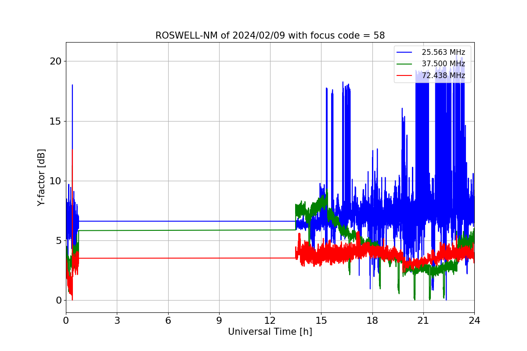Click the y-axis tick label '20'
527x351 pixels.
[x=55, y=61]
